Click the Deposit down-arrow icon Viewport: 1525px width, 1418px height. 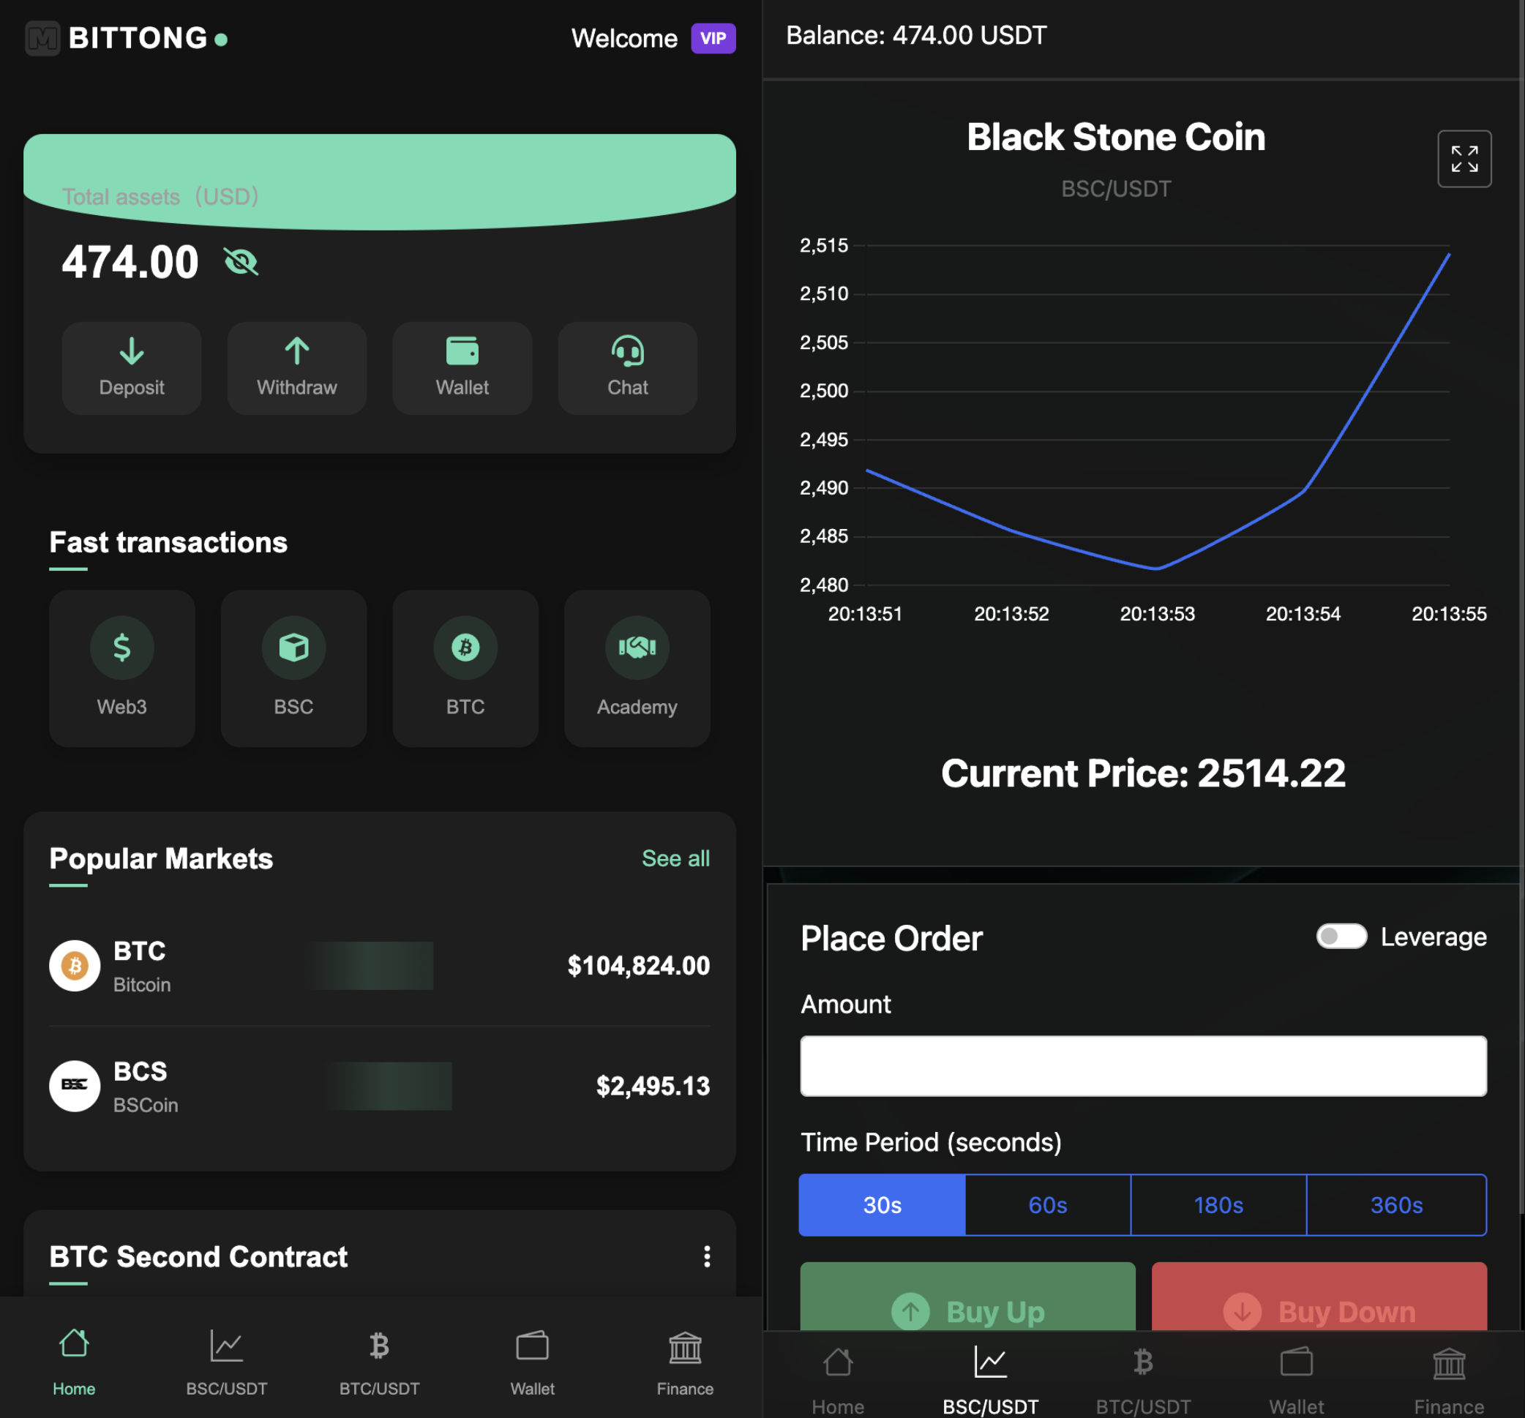[131, 352]
